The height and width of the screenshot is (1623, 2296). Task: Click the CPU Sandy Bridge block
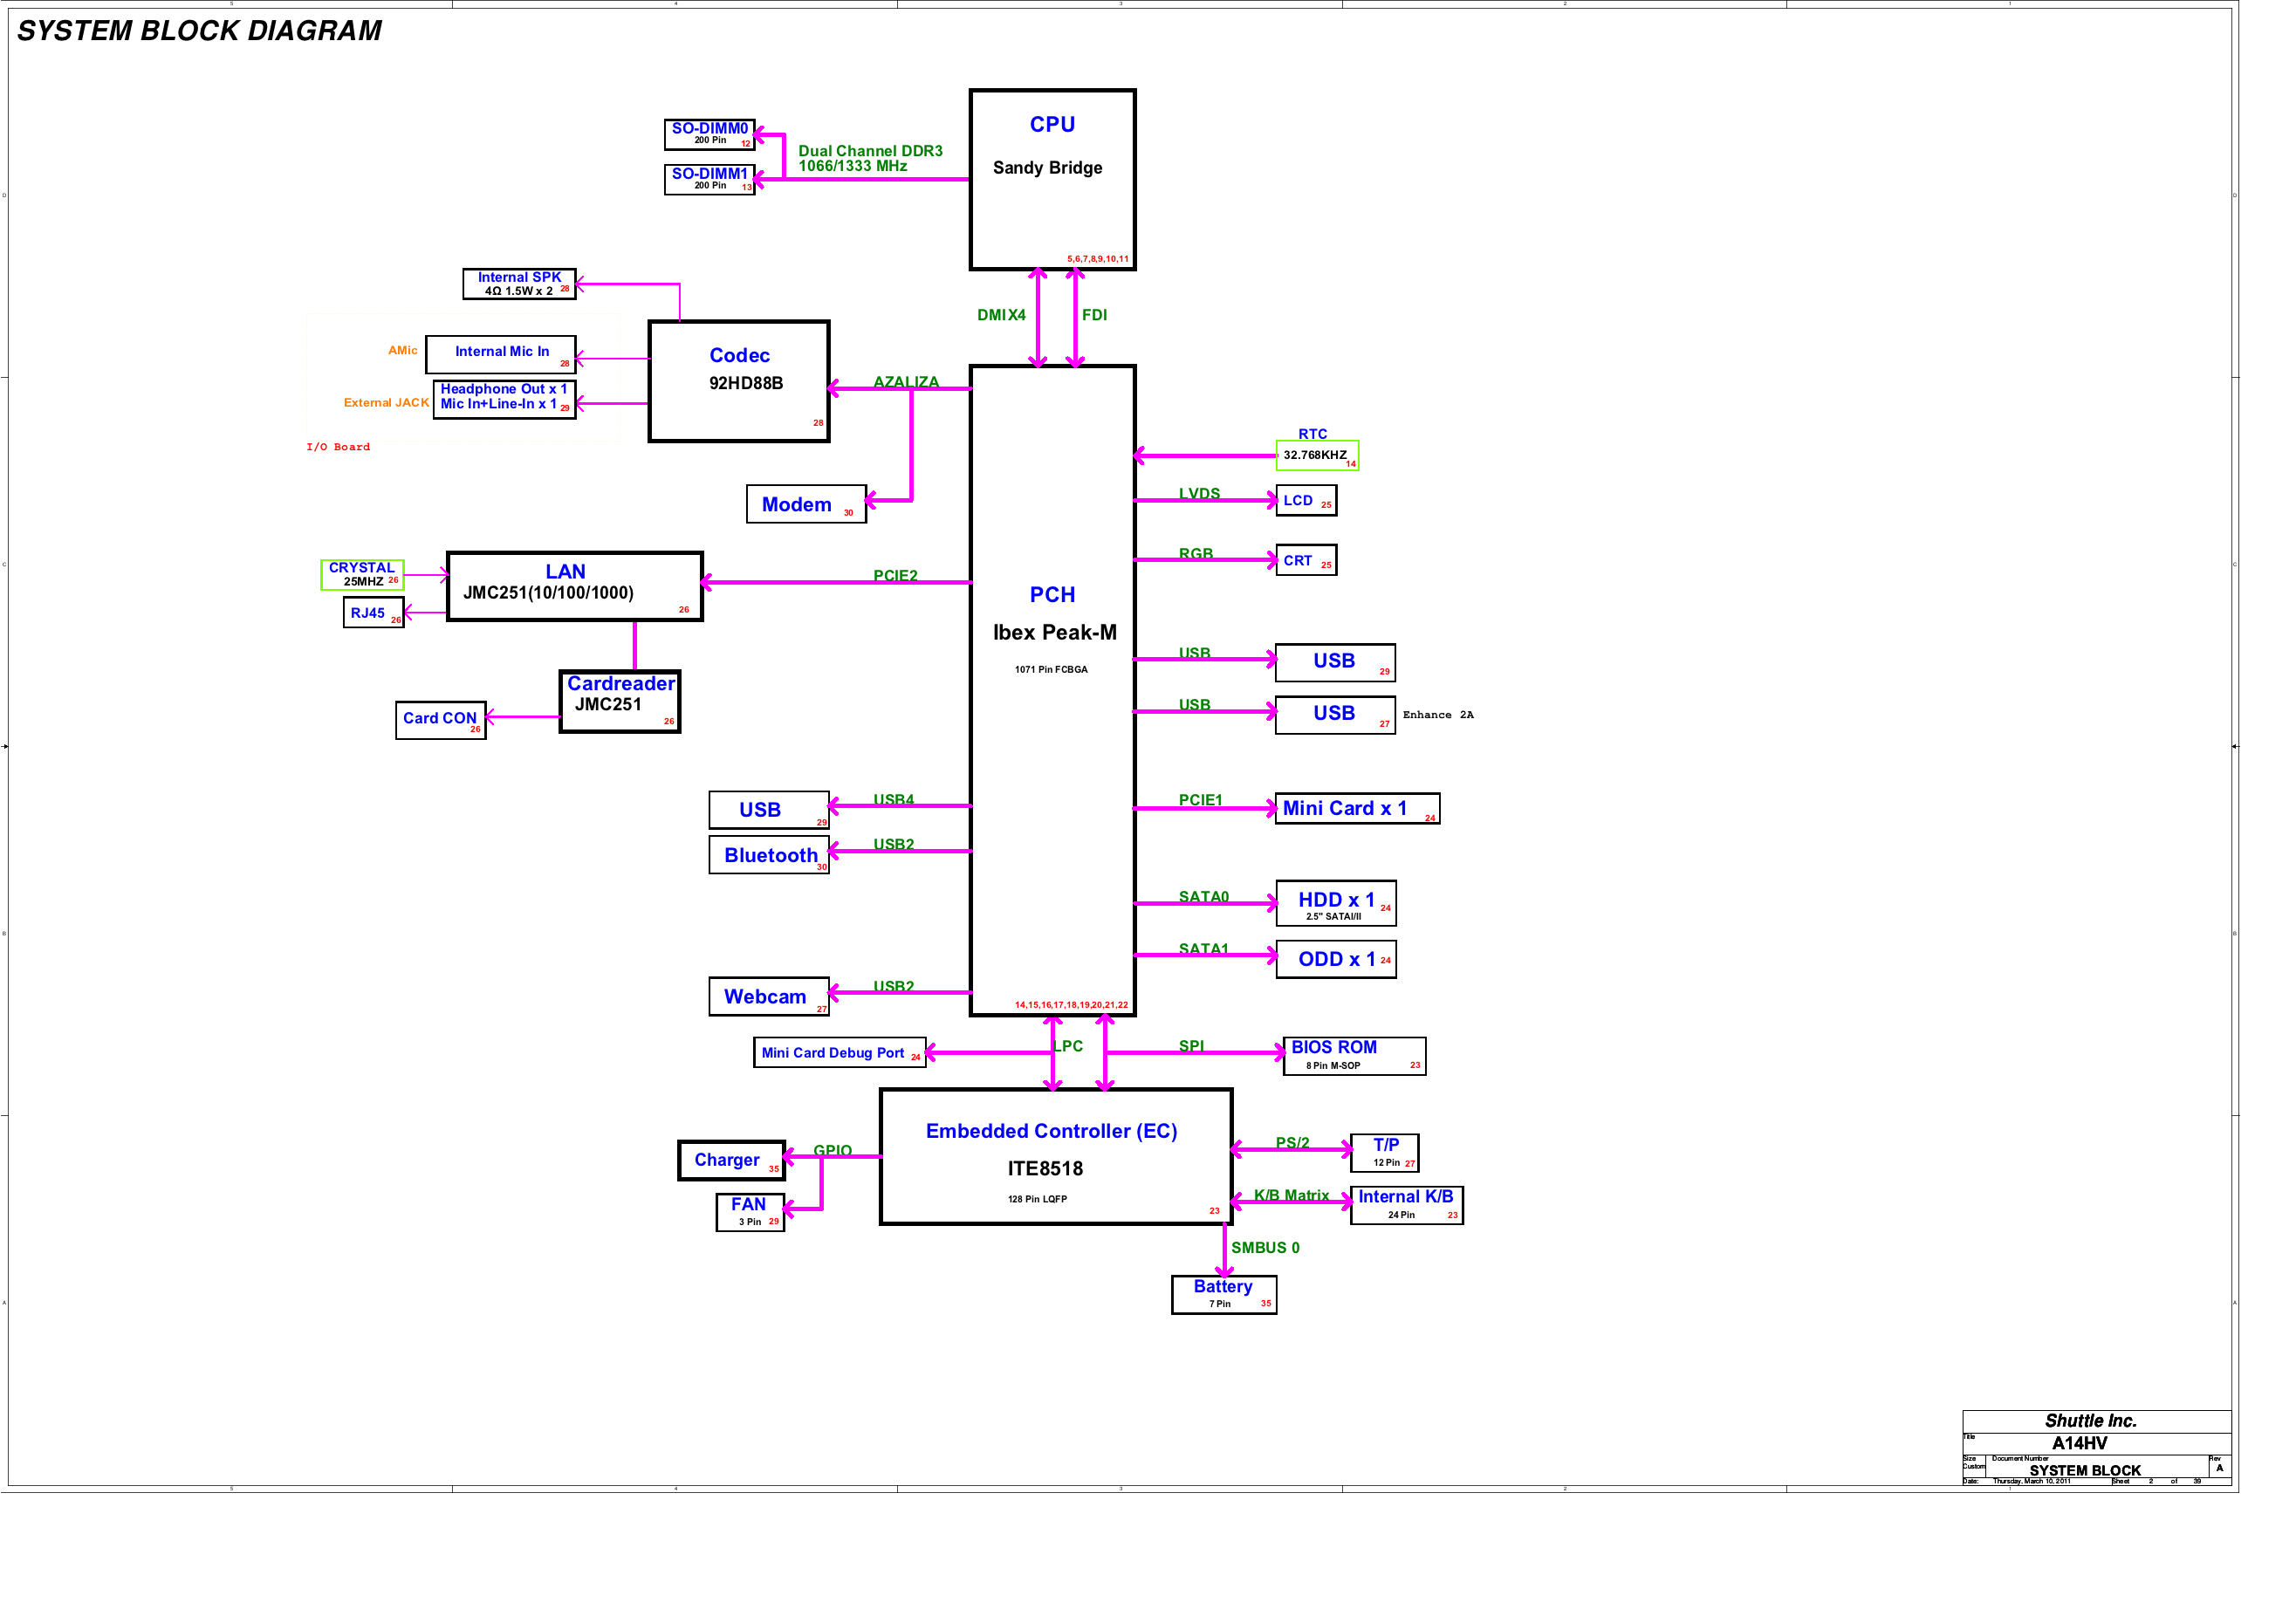1052,180
